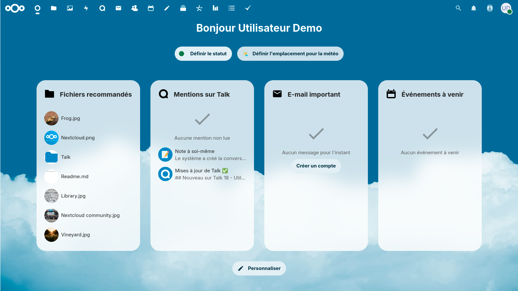
Task: Open the notifications bell icon
Action: [x=474, y=8]
